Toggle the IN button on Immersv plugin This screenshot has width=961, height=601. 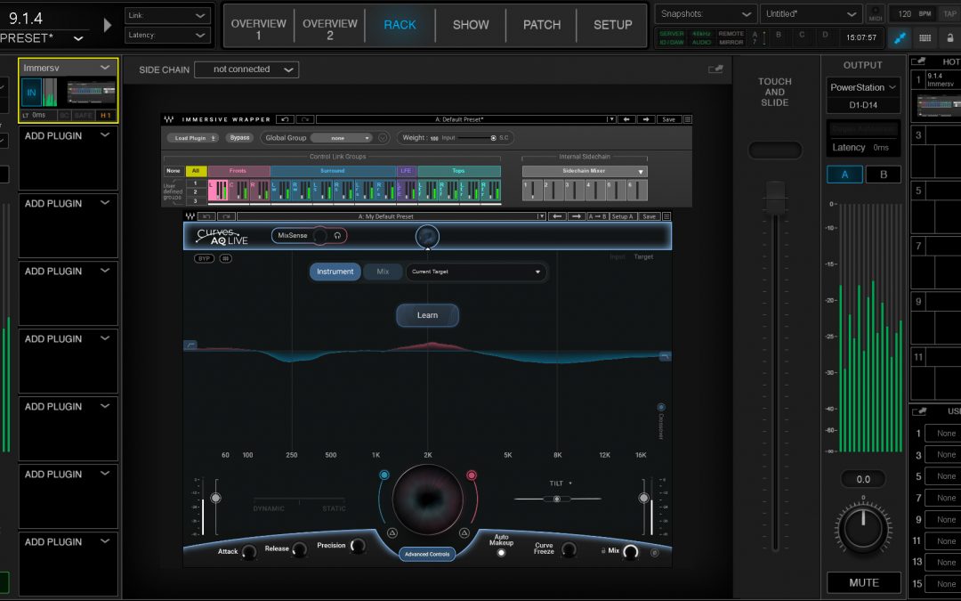click(31, 93)
